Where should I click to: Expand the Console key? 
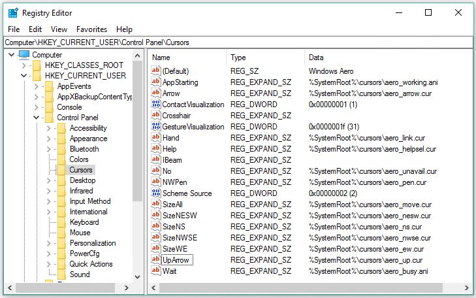point(36,107)
